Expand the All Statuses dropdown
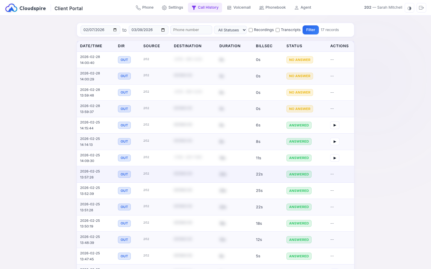Image resolution: width=431 pixels, height=269 pixels. [230, 30]
